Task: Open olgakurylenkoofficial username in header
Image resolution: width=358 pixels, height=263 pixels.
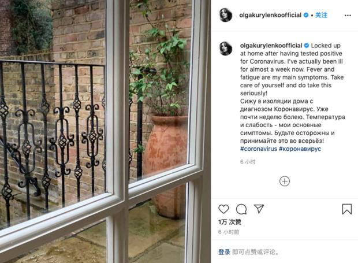Action: point(270,15)
